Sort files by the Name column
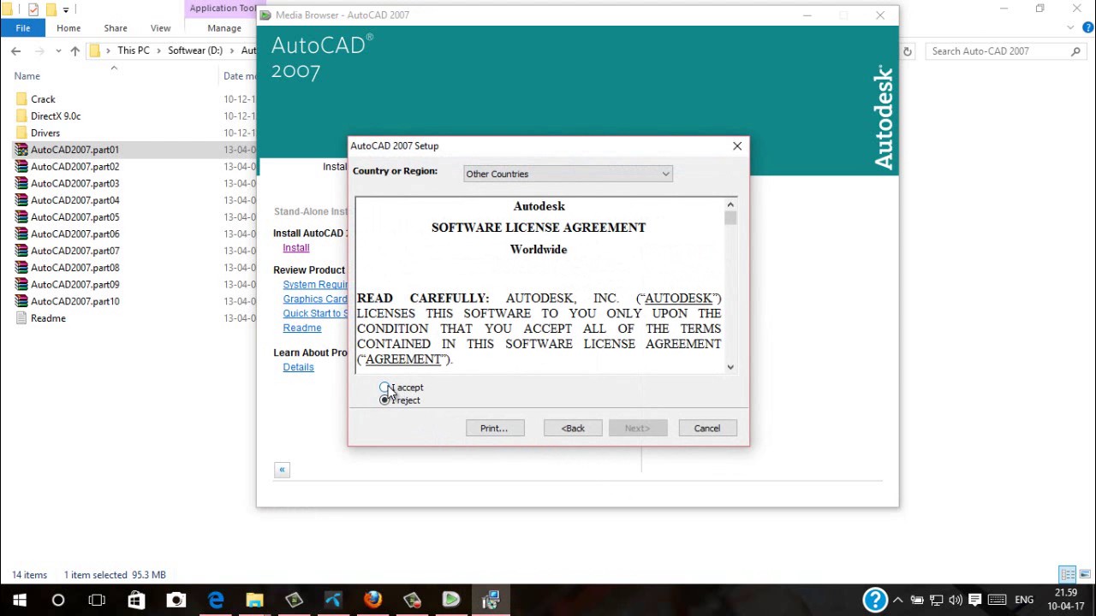The image size is (1096, 616). tap(27, 76)
